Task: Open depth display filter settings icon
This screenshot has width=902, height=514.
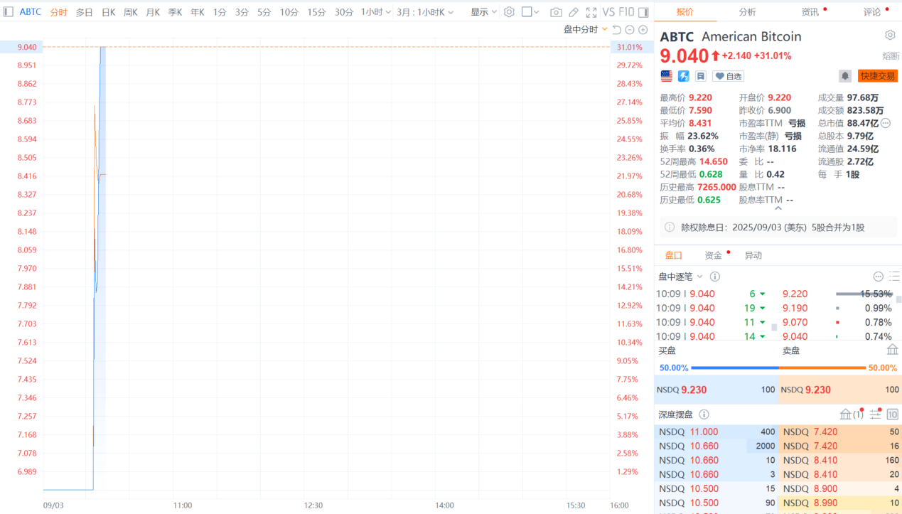Action: click(876, 414)
